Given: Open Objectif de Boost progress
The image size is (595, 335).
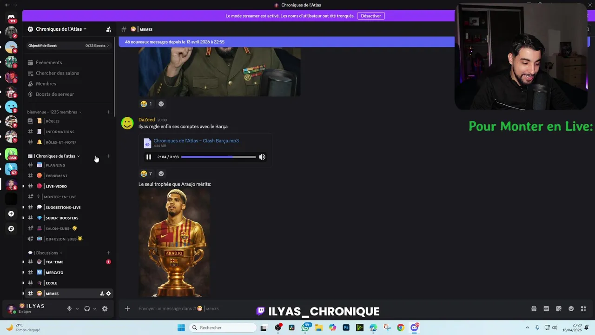Looking at the screenshot, I should pos(68,46).
